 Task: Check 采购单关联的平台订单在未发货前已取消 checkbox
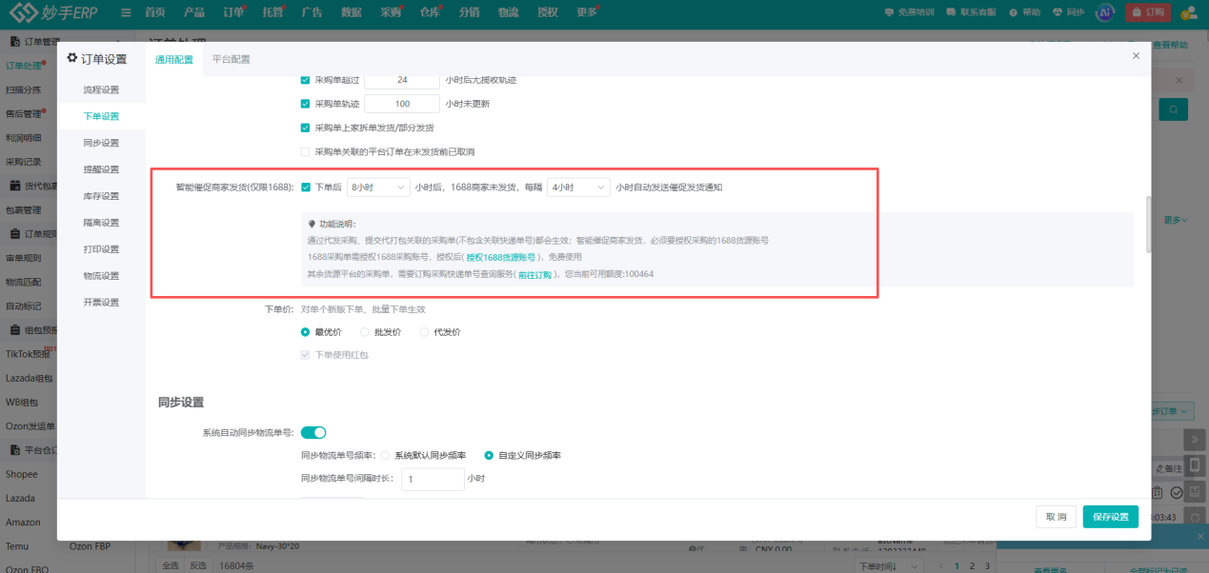point(305,151)
